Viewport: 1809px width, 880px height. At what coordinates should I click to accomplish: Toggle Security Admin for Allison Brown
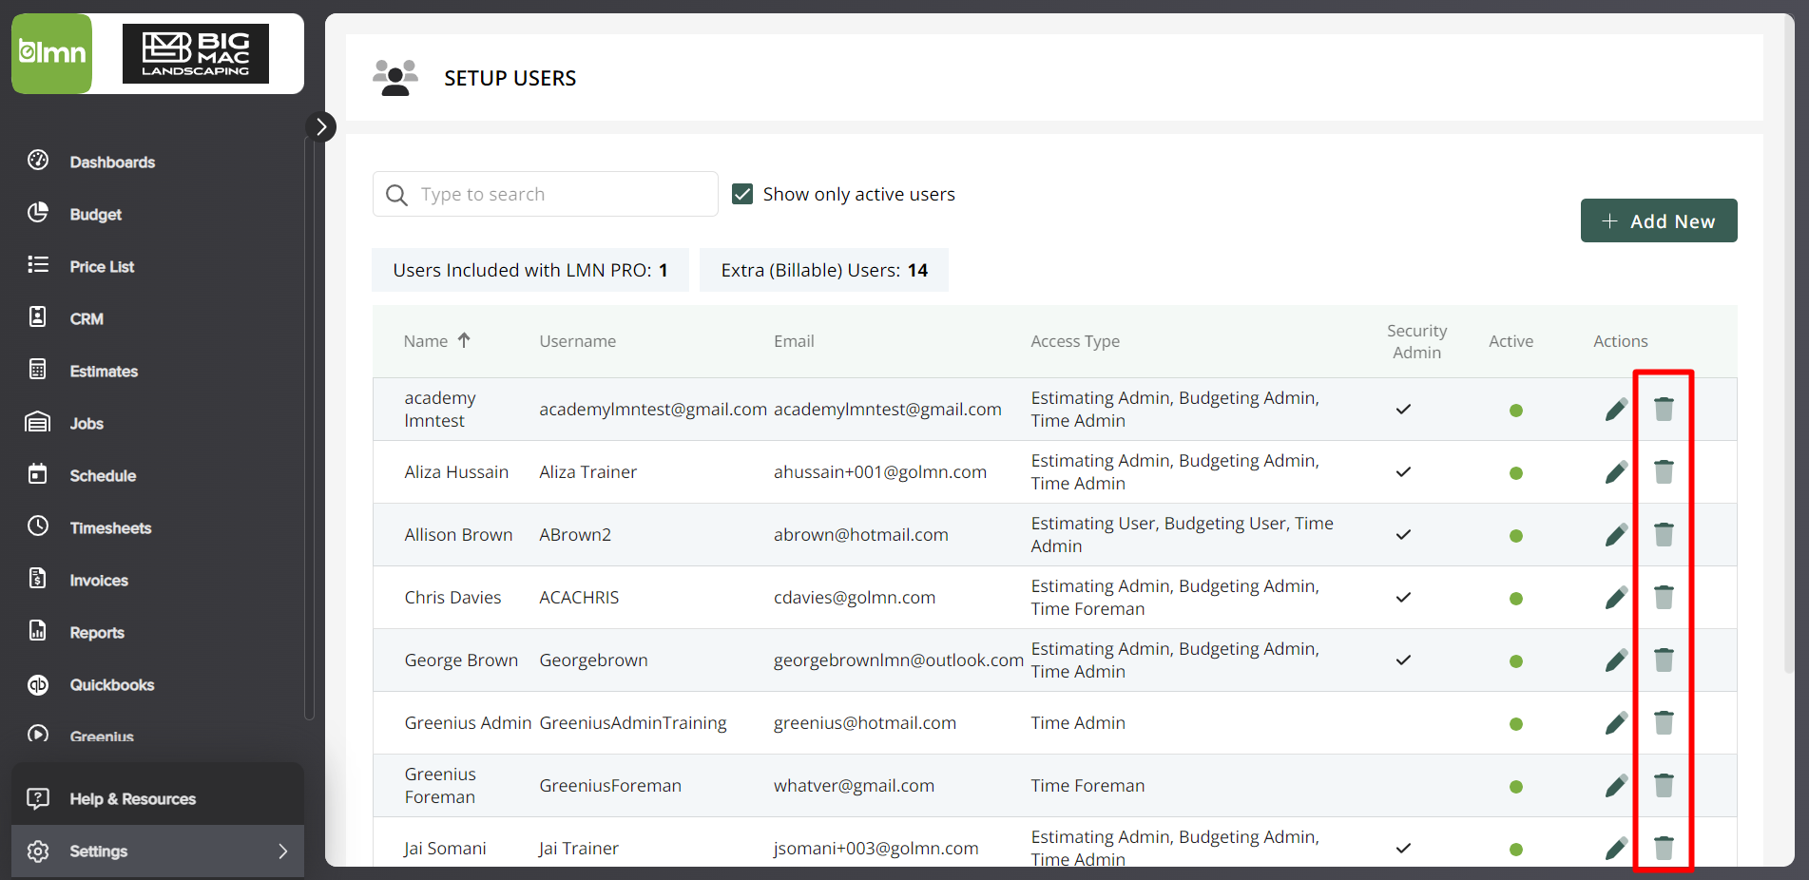point(1403,534)
